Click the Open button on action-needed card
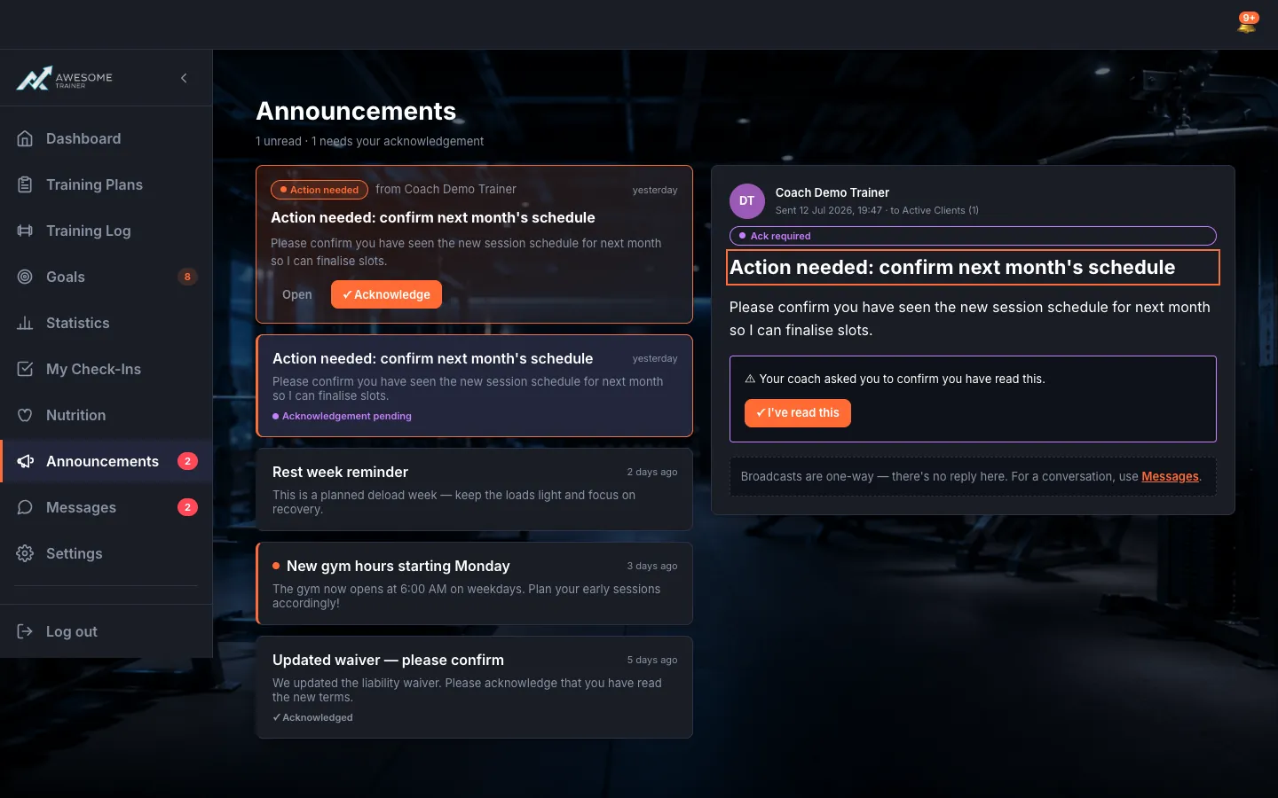 pyautogui.click(x=297, y=294)
